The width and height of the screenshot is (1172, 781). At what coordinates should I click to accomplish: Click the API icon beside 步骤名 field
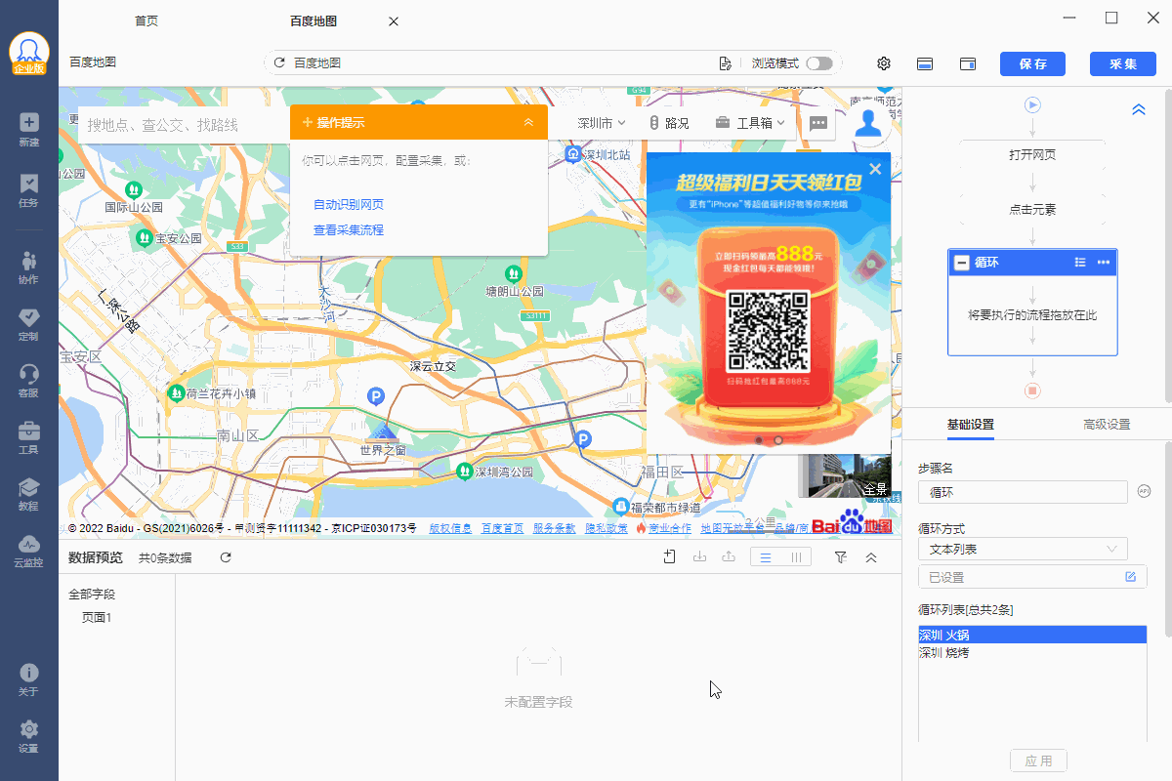tap(1144, 492)
